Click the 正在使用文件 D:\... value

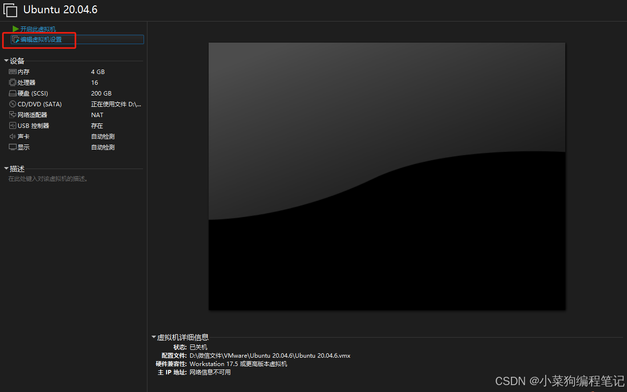click(x=116, y=104)
